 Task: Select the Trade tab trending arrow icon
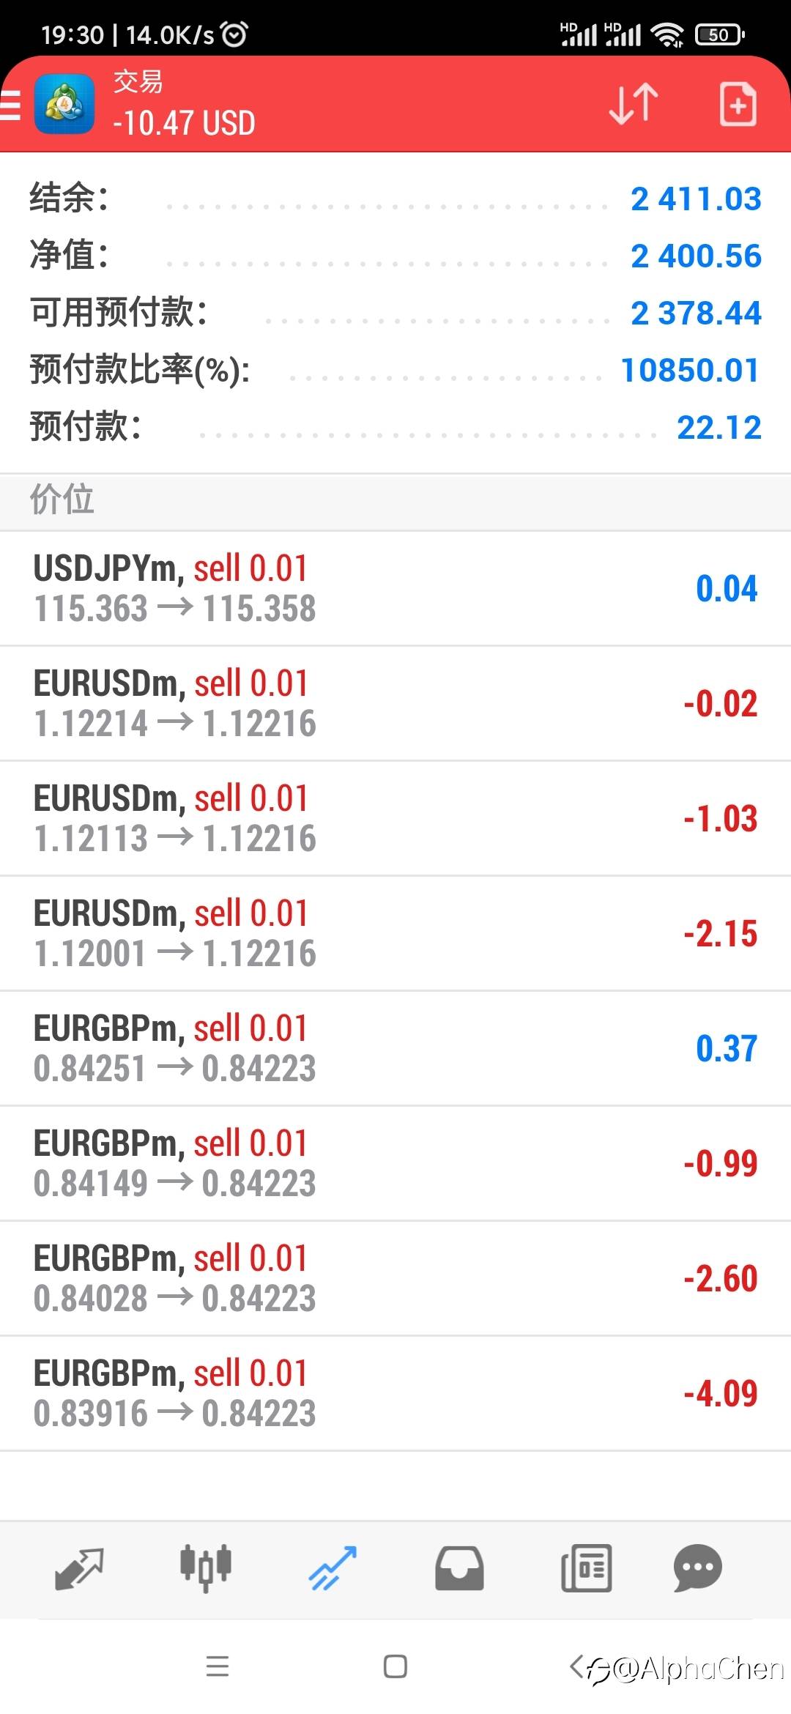(333, 1568)
